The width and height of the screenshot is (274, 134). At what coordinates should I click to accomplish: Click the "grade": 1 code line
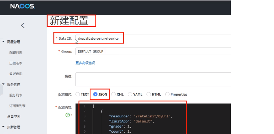(x=120, y=126)
